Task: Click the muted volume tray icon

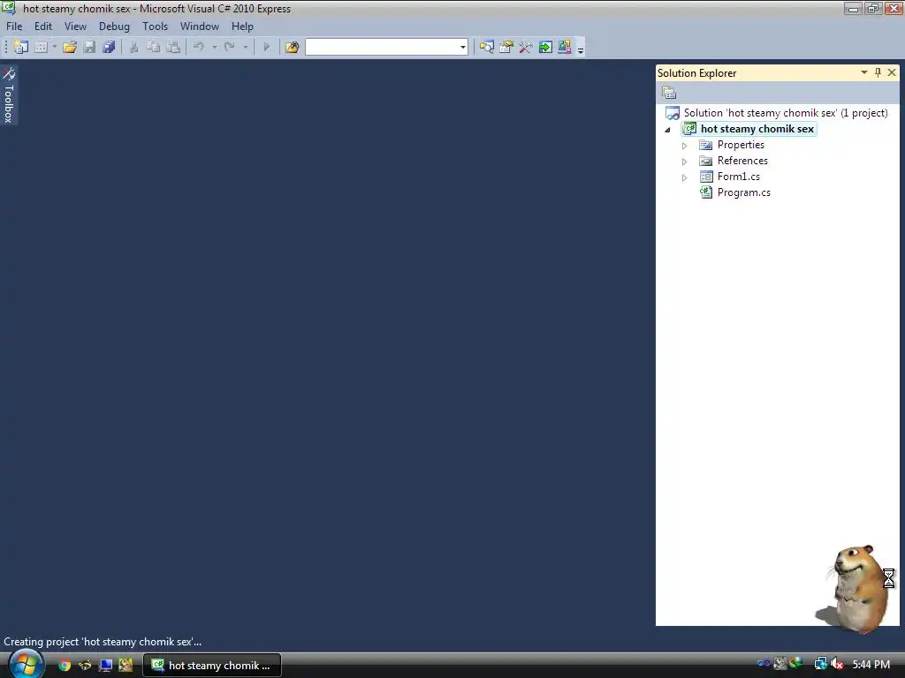Action: (837, 665)
